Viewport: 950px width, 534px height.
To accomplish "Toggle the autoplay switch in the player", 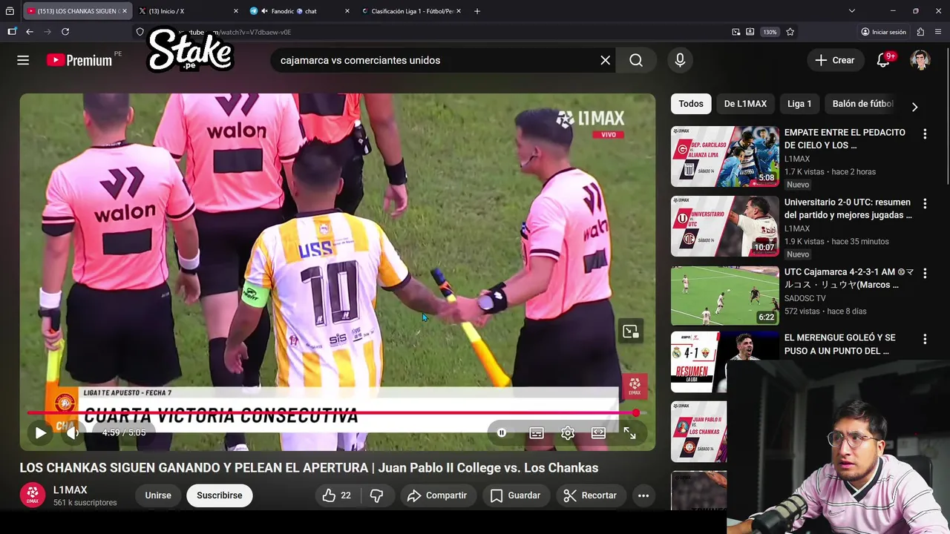I will 502,432.
